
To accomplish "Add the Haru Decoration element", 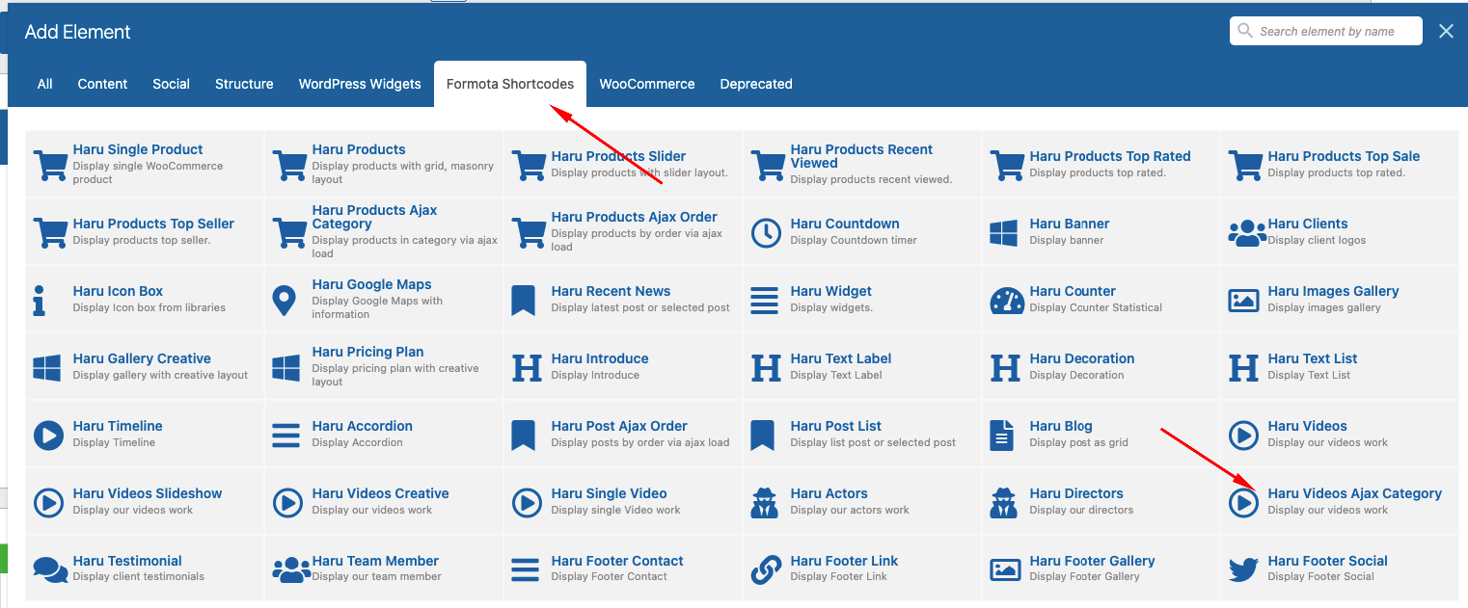I will tap(1101, 367).
